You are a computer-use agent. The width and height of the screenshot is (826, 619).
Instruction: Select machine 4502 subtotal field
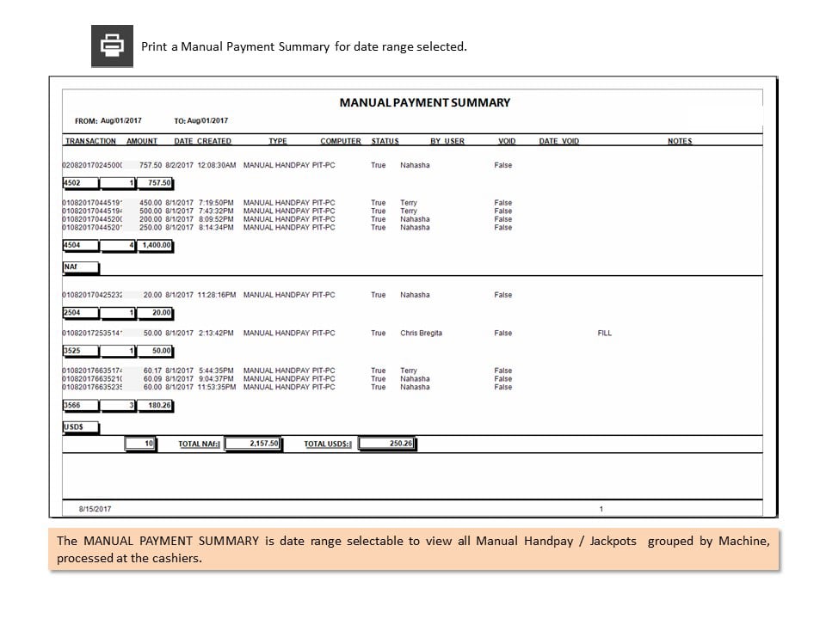[x=81, y=183]
